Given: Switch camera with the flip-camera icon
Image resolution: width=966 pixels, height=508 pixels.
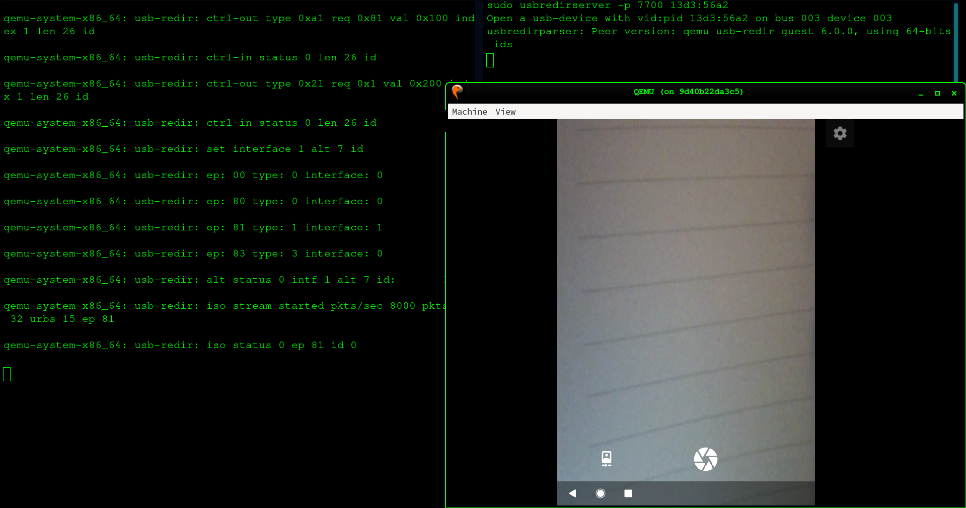Looking at the screenshot, I should point(607,459).
